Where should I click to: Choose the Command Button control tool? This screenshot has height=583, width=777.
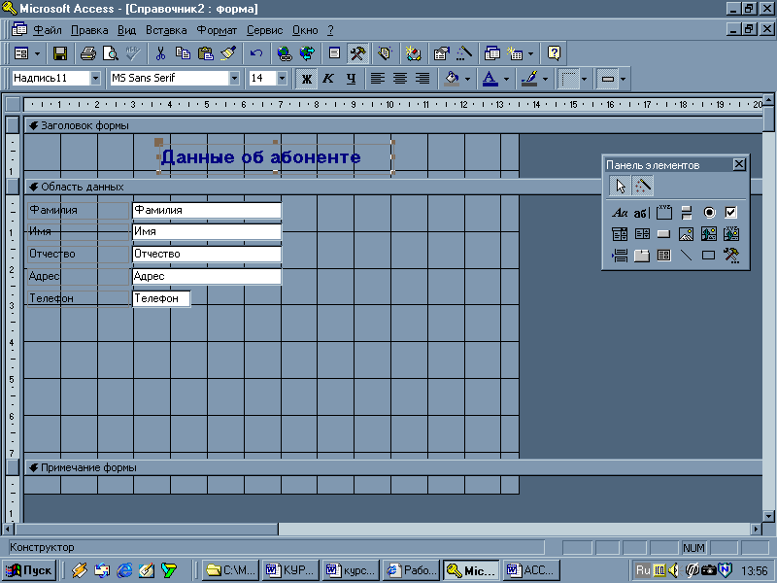tap(664, 234)
